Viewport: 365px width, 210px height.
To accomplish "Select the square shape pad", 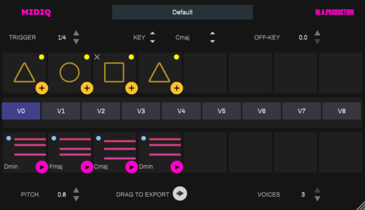I will coord(114,72).
